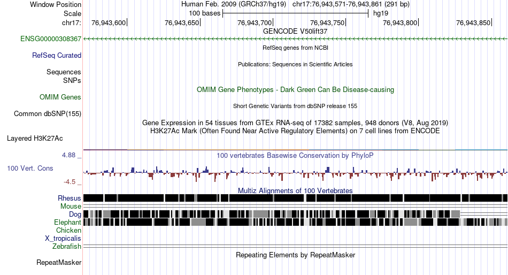Click the Sequences track label
The image size is (508, 275).
tap(64, 72)
